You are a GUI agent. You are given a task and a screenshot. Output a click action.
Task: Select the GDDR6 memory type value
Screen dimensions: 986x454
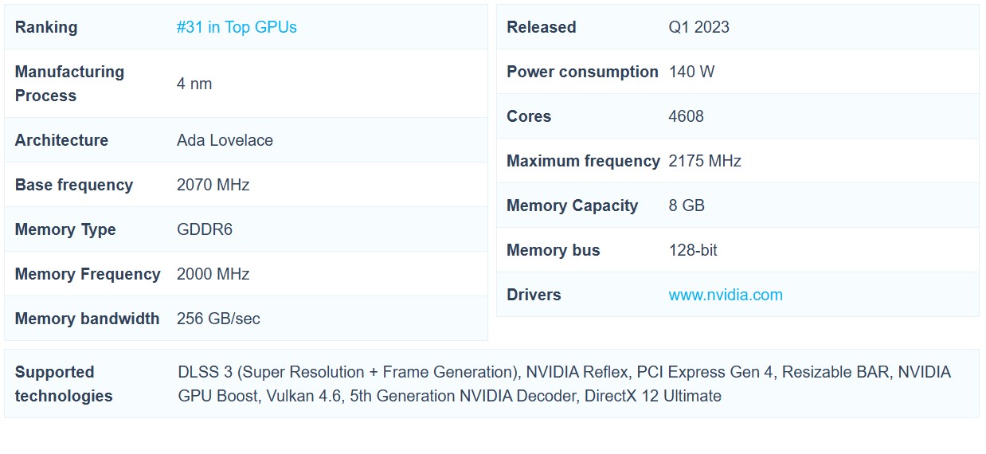point(205,229)
